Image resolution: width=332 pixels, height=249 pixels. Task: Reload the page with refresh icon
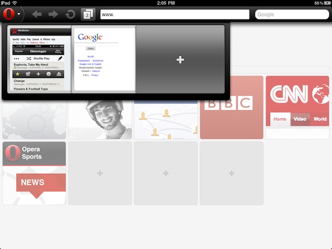pos(70,14)
